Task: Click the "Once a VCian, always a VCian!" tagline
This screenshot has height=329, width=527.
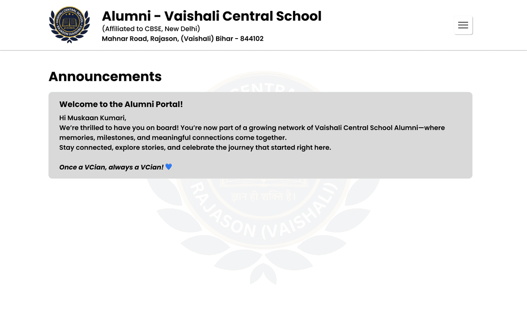Action: (111, 167)
